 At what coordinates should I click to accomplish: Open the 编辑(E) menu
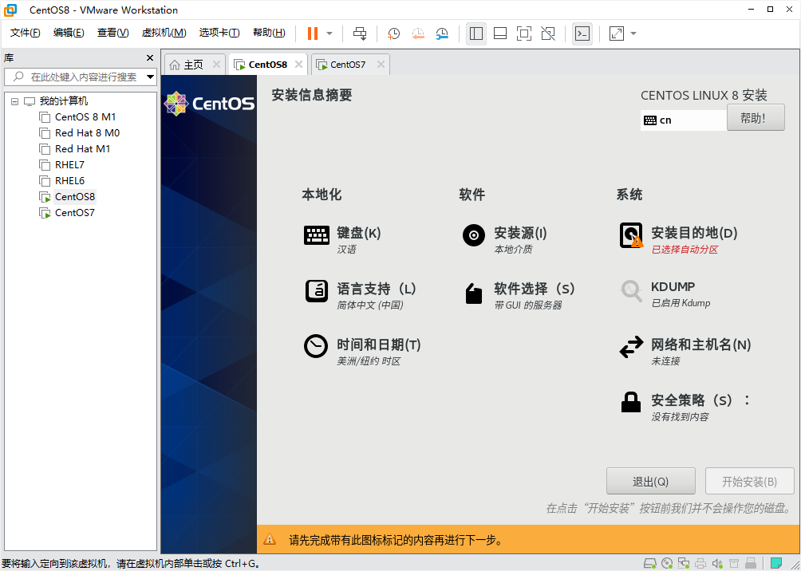click(69, 33)
